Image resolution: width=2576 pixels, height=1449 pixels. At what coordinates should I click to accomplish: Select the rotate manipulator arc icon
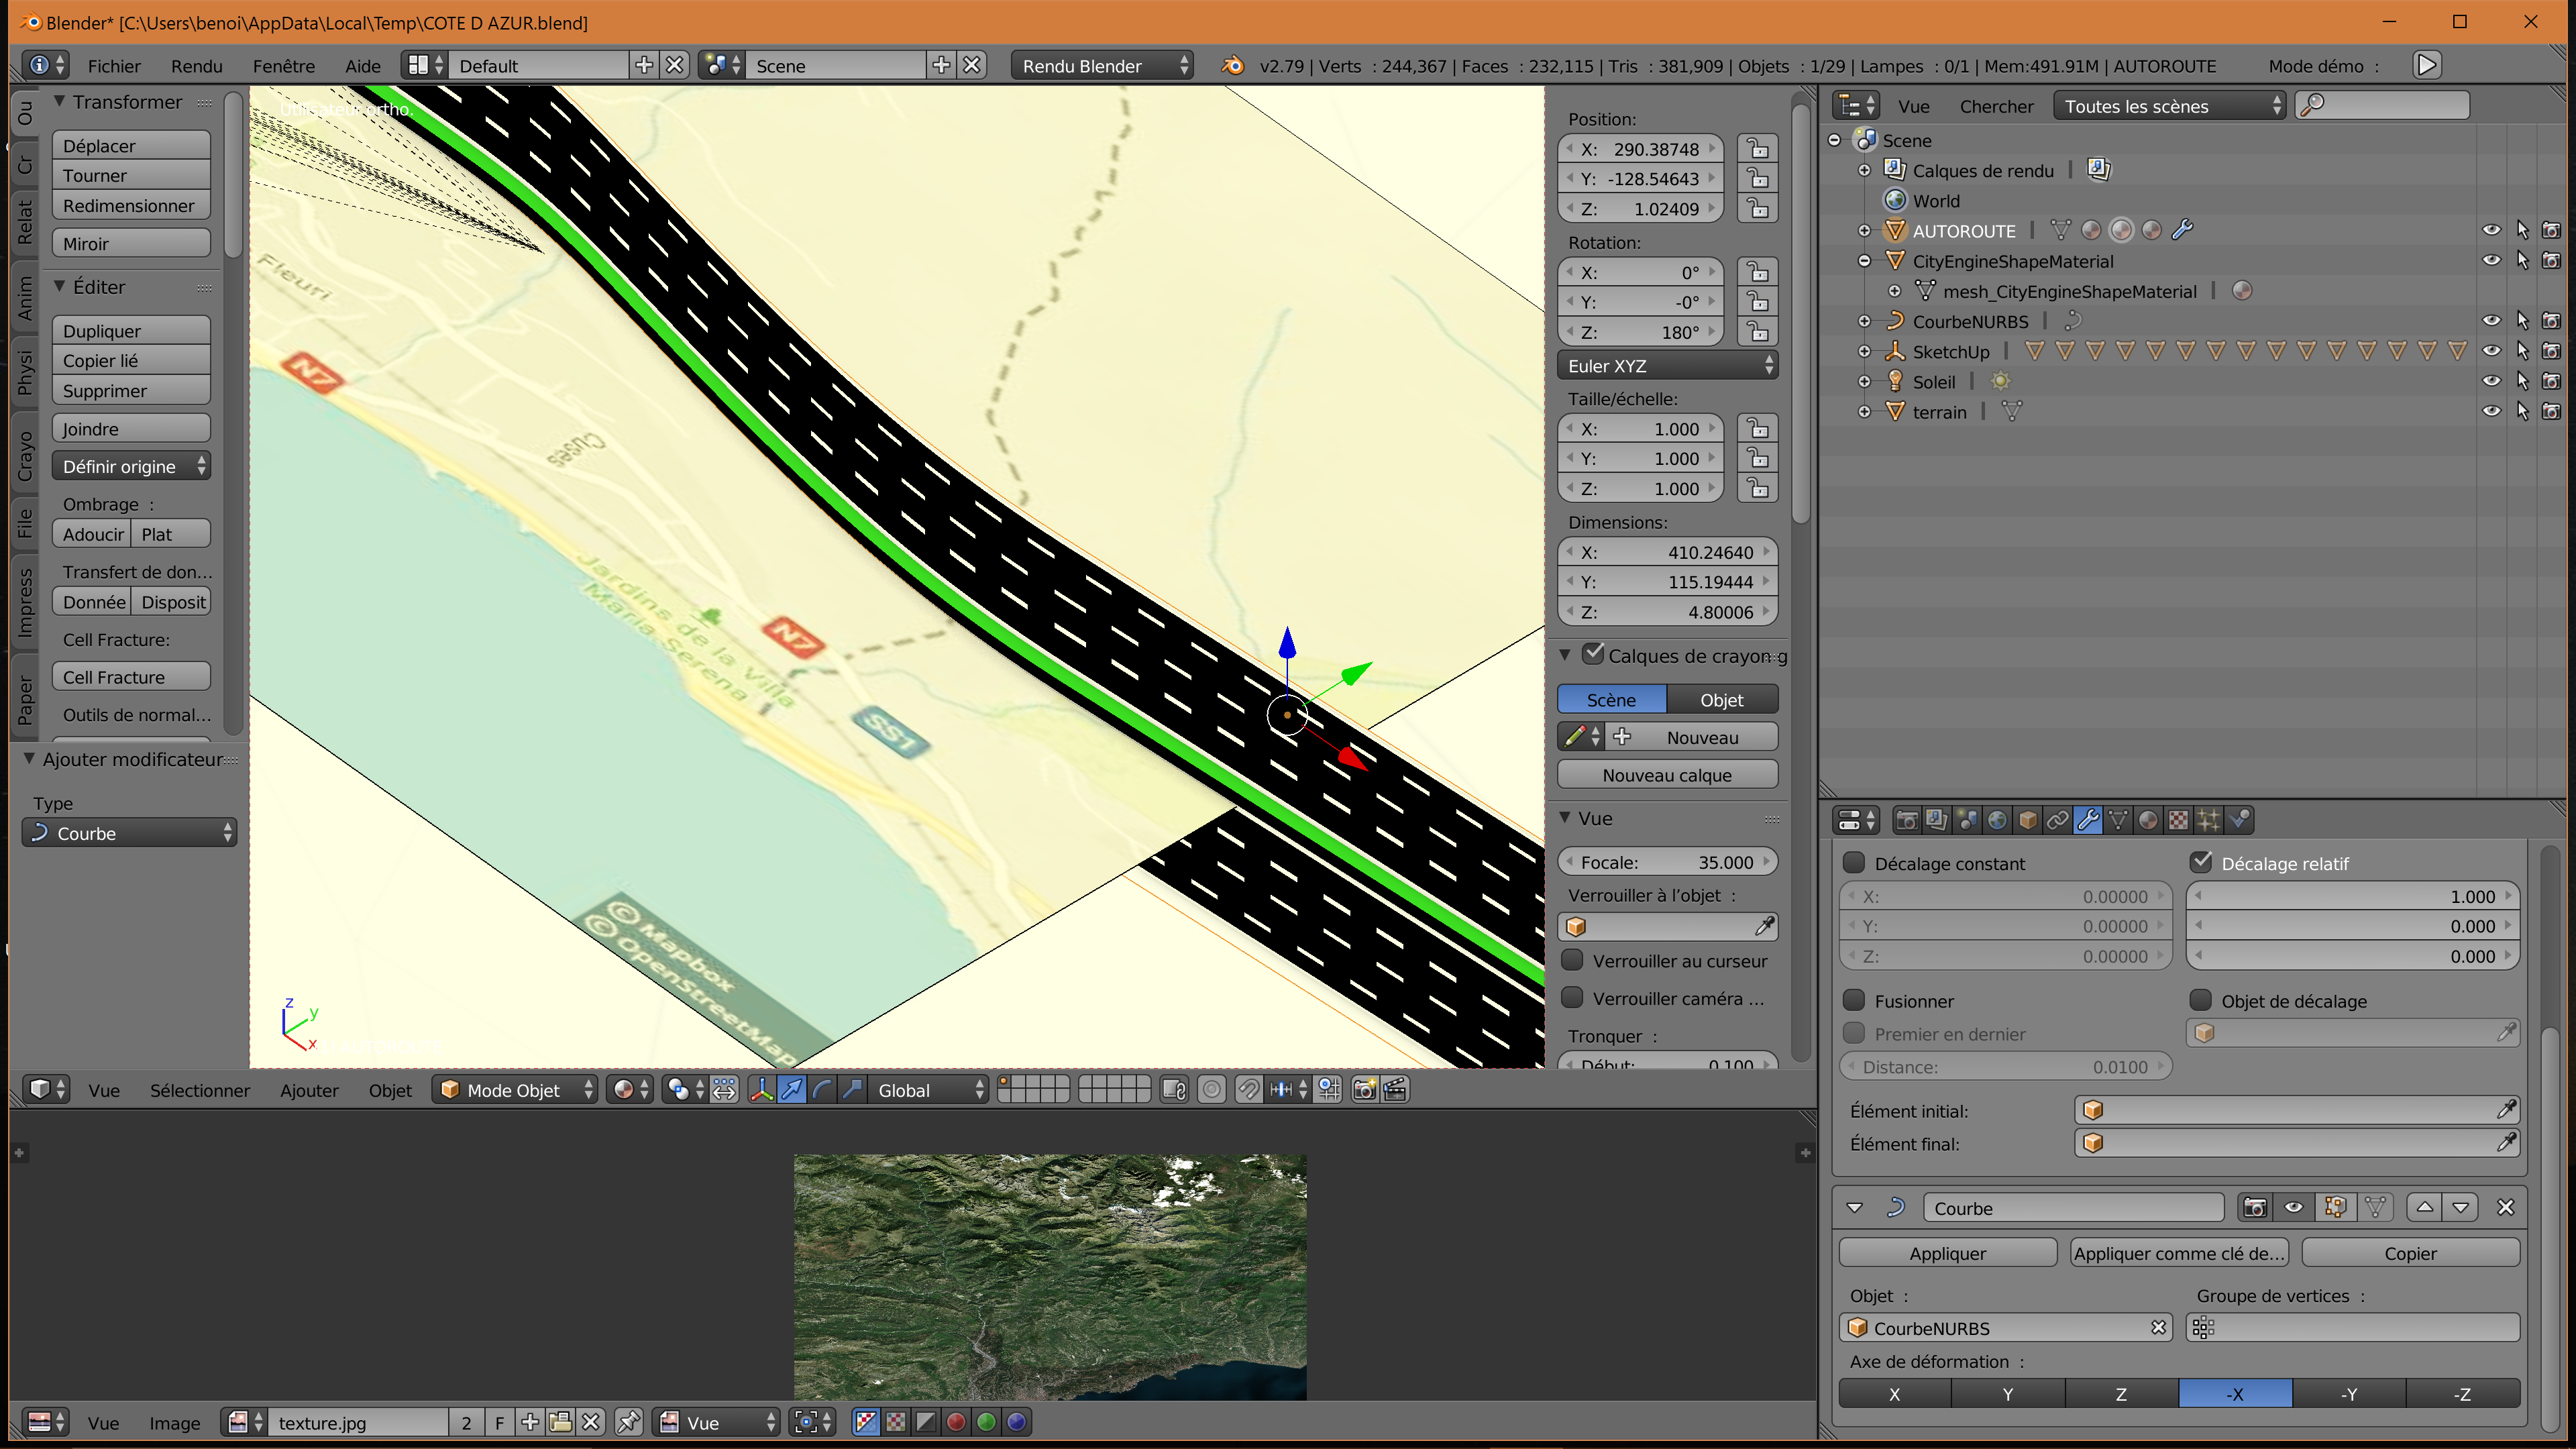pos(822,1089)
